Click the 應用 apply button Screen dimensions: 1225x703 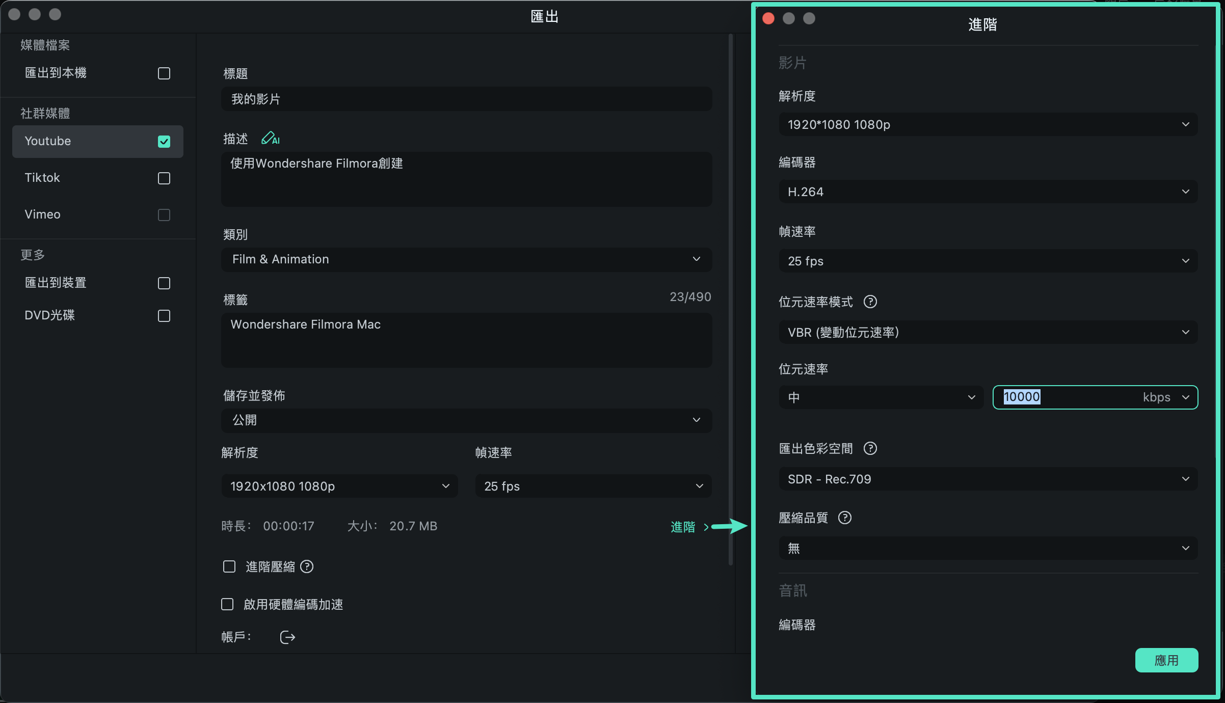coord(1166,660)
